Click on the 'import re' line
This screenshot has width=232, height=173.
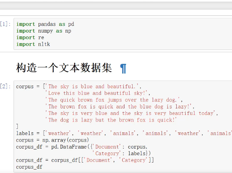[x=30, y=38]
